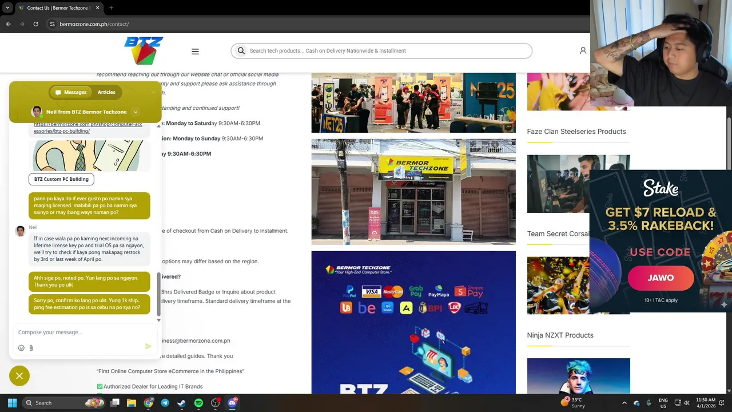Open the volume control in the system tray
The image size is (732, 412).
point(688,403)
